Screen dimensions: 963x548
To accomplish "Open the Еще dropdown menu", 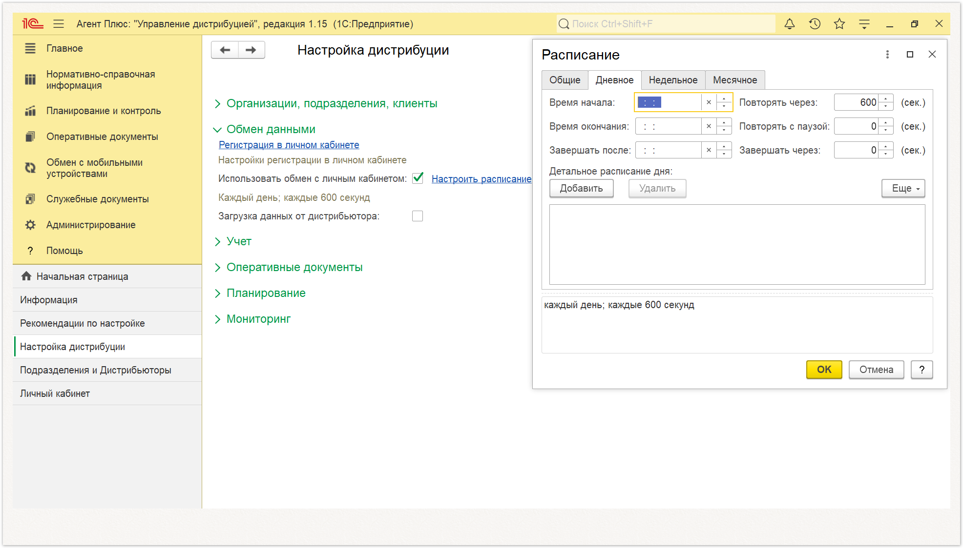I will (903, 188).
